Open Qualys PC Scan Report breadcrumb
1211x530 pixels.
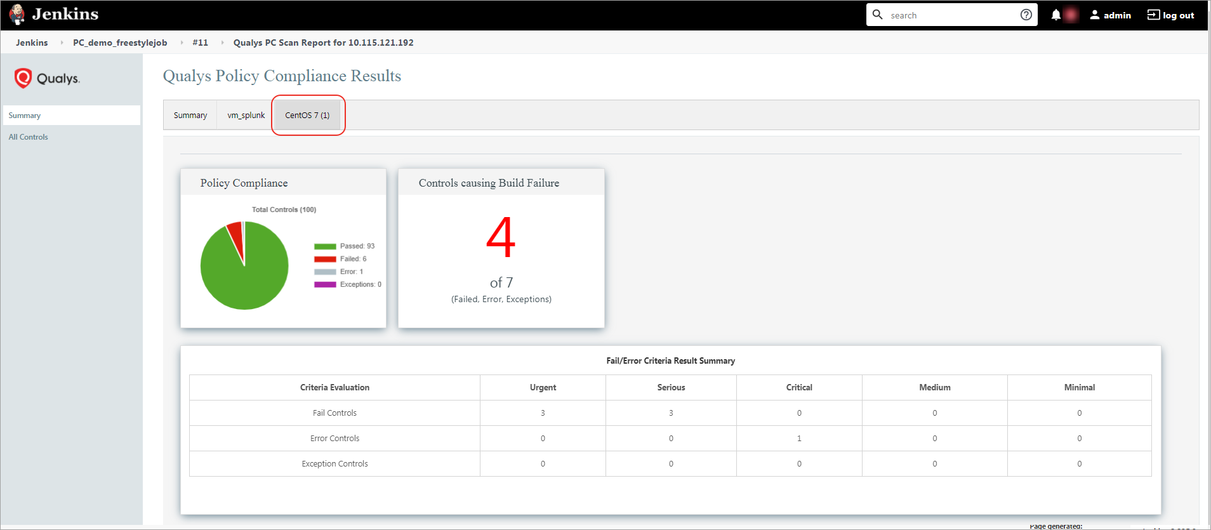(x=323, y=43)
